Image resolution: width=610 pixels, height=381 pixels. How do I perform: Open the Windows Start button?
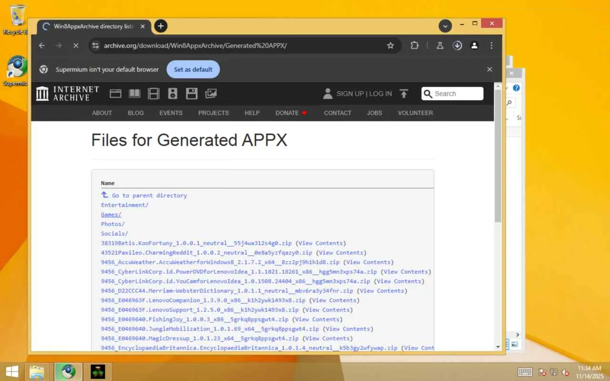pos(12,371)
